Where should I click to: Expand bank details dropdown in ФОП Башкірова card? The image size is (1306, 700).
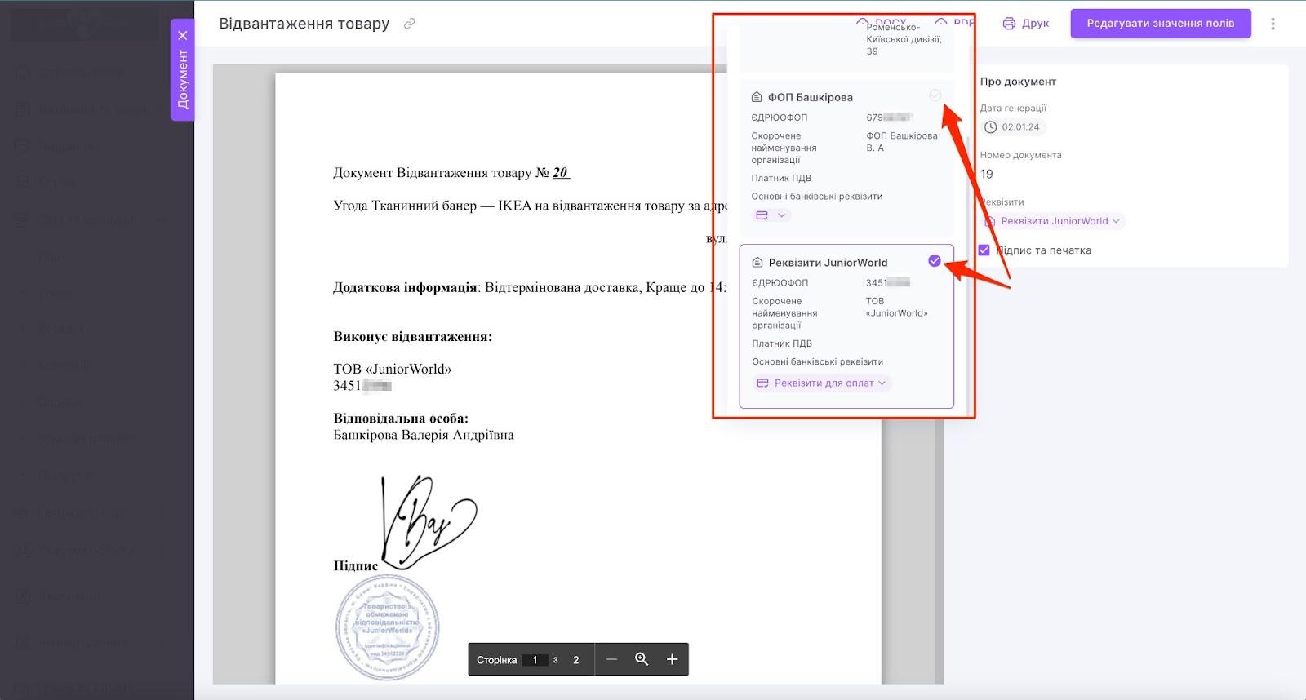click(x=771, y=215)
